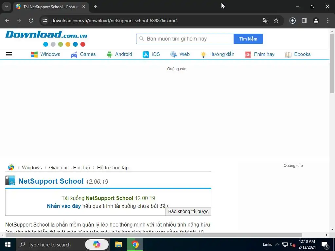Click the scroll right arrow
The width and height of the screenshot is (335, 251).
(x=327, y=235)
